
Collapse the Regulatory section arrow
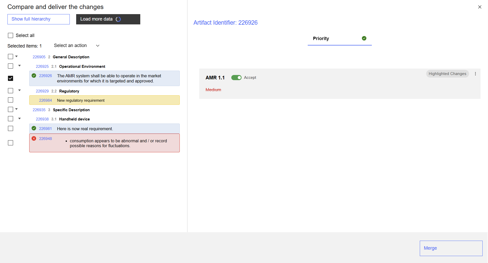(x=19, y=90)
